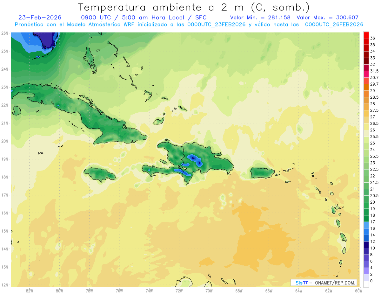Viewport: 381px width, 295px height.
Task: Click the legend value '8'
Action: tap(371, 255)
